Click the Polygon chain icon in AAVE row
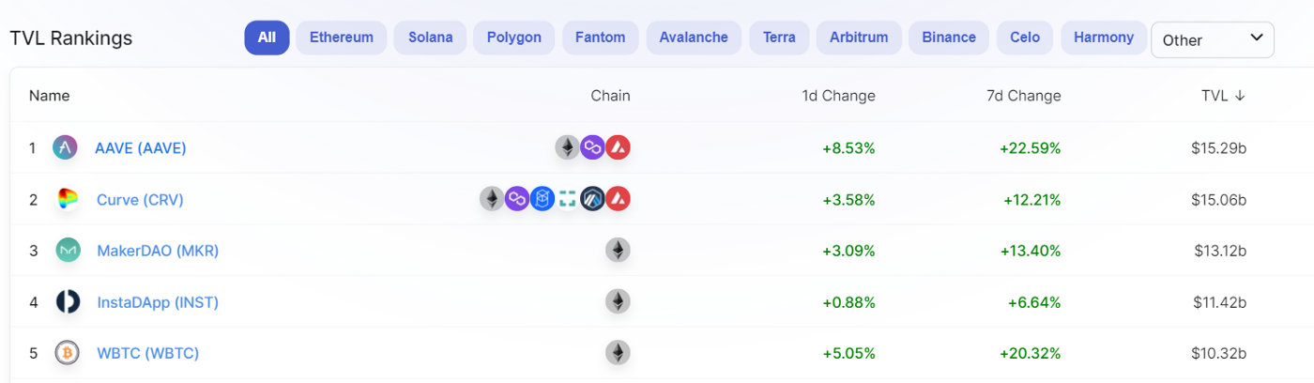 (592, 147)
